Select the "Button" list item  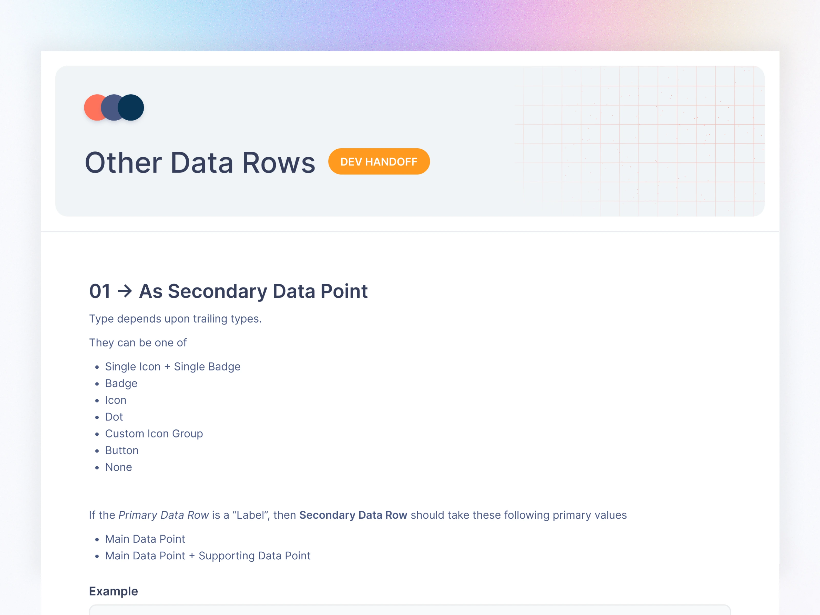[x=122, y=450]
